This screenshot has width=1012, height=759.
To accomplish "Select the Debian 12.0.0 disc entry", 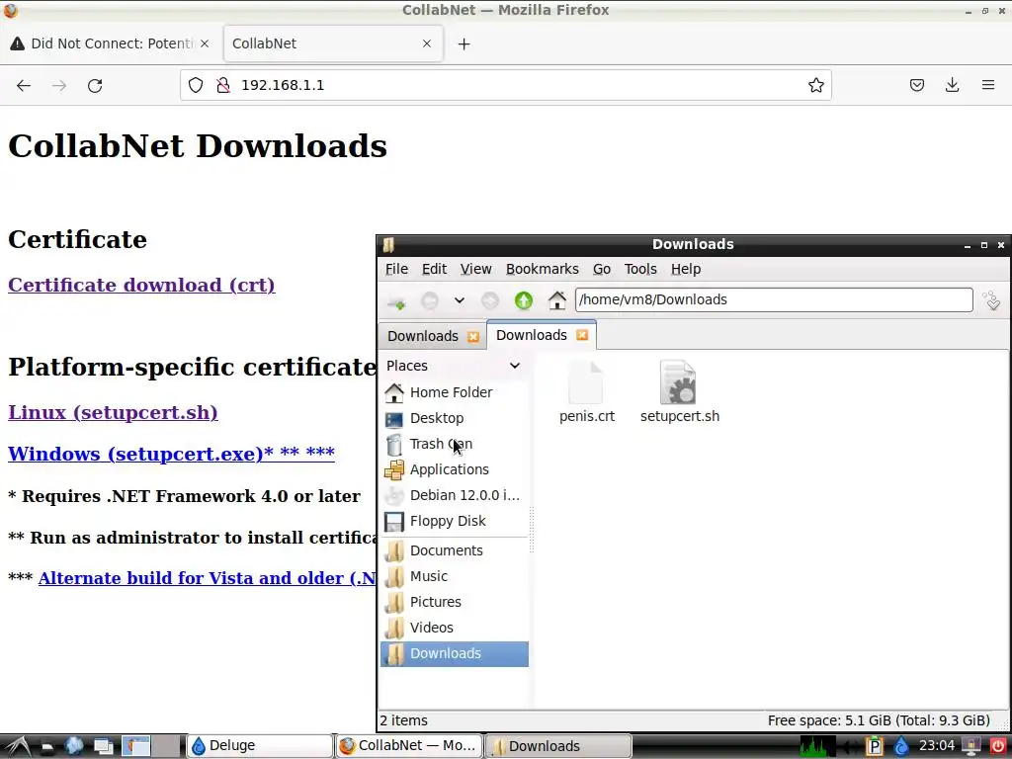I will click(454, 495).
